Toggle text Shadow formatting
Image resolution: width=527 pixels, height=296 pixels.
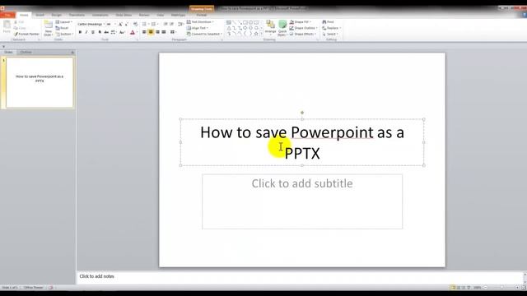pos(100,32)
